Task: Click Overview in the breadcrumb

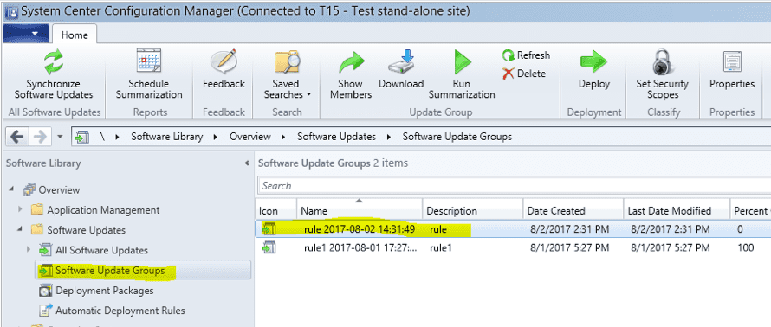Action: point(250,137)
